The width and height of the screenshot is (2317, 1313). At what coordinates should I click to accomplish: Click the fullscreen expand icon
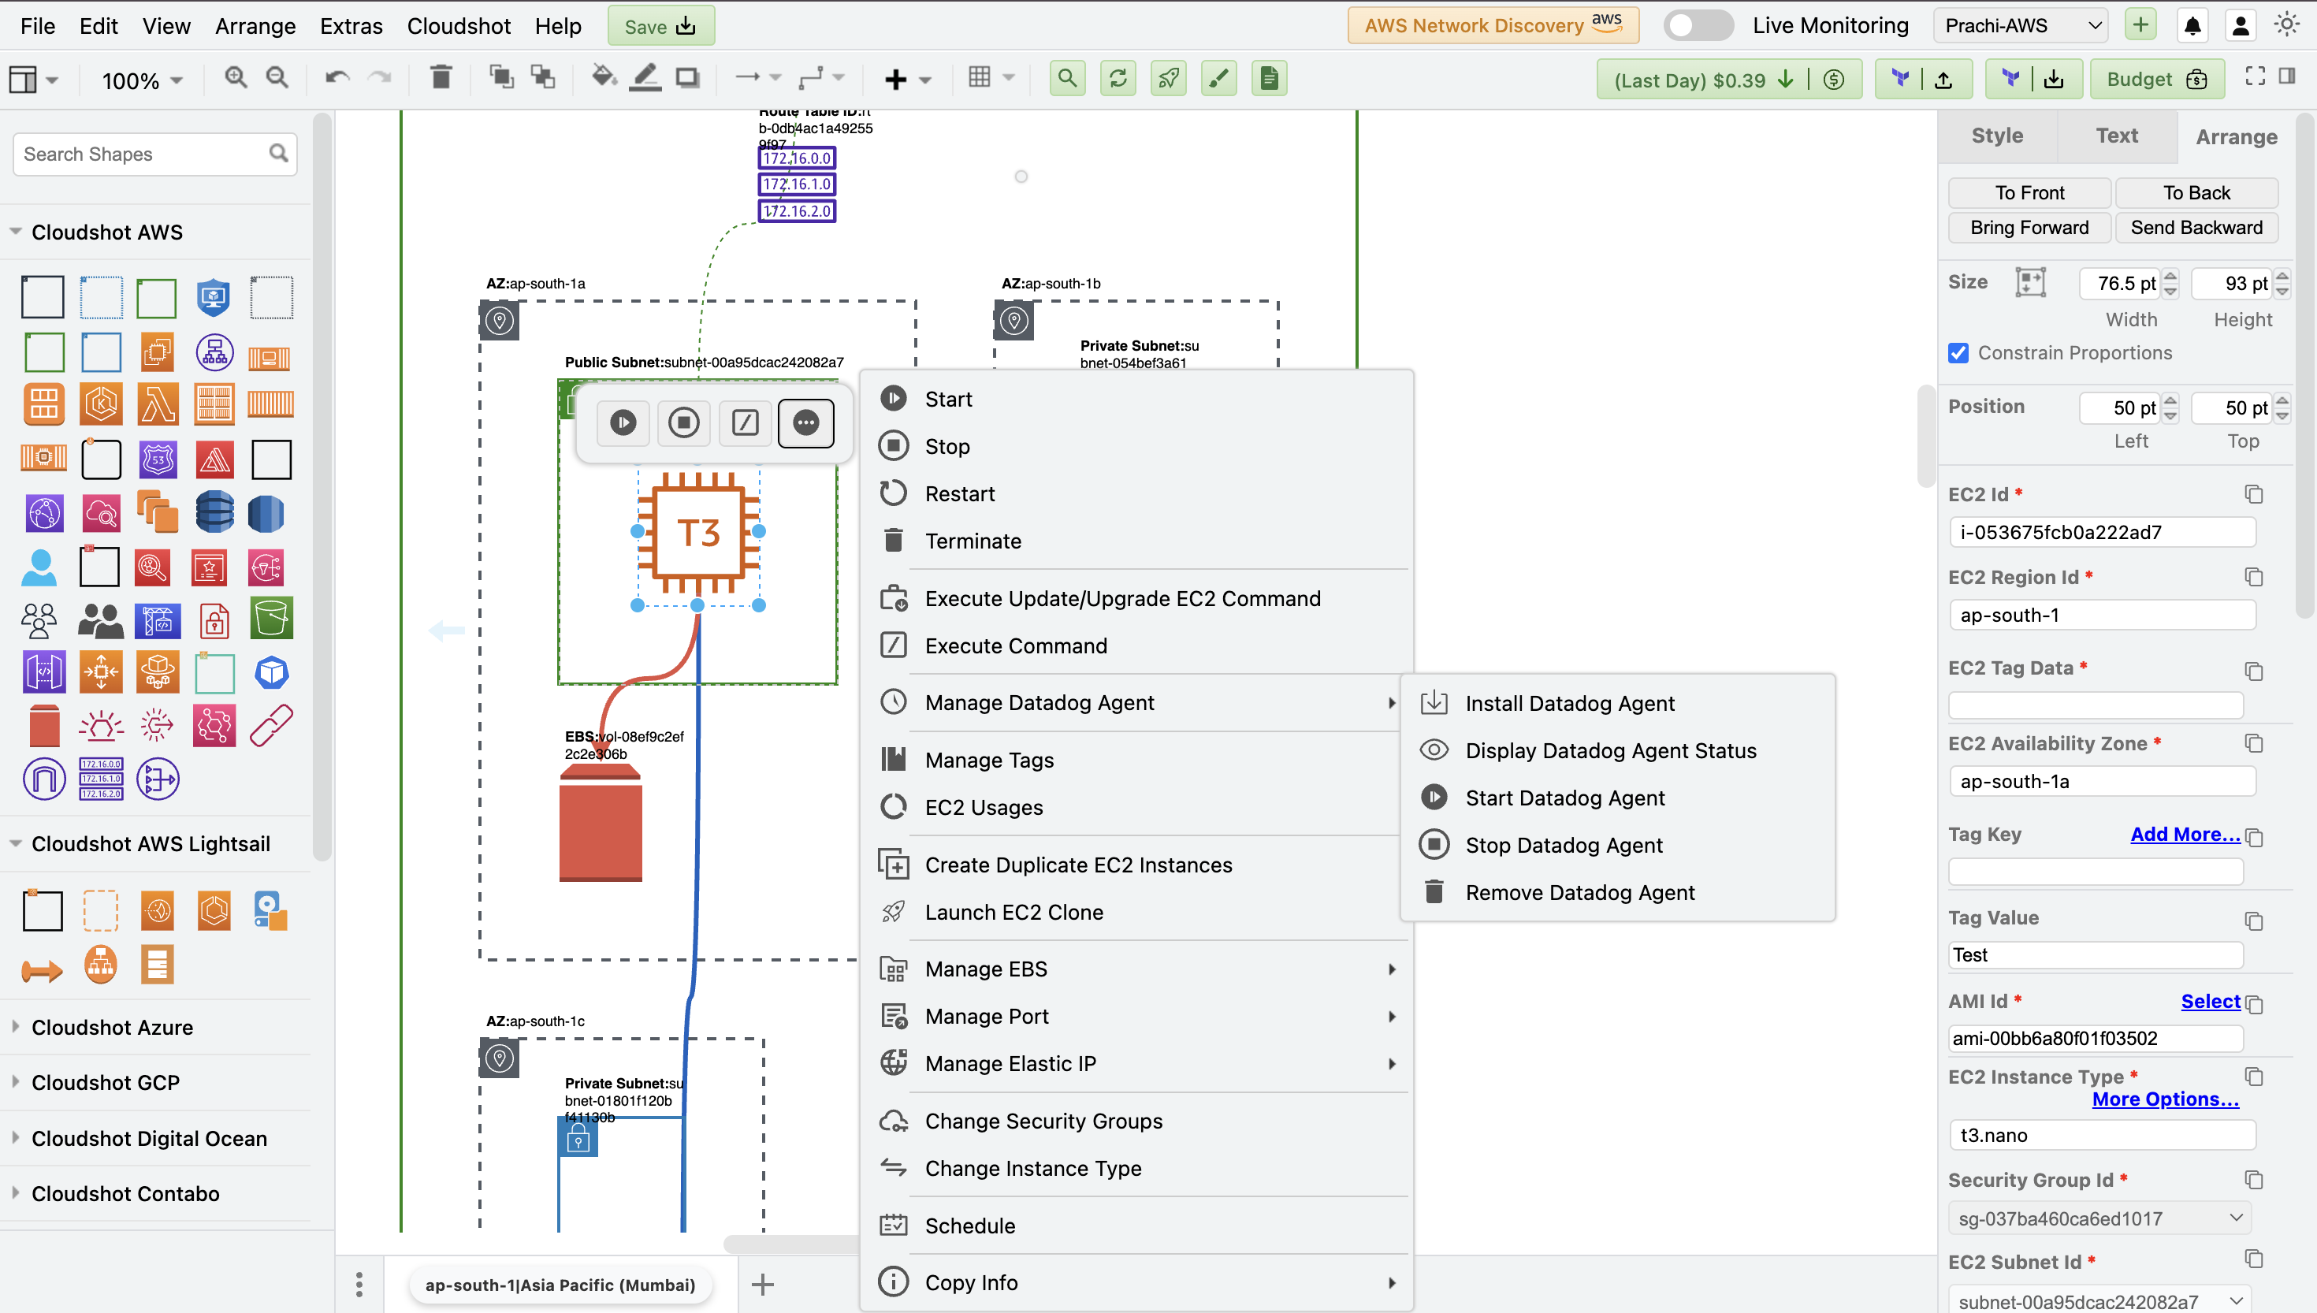point(2255,77)
